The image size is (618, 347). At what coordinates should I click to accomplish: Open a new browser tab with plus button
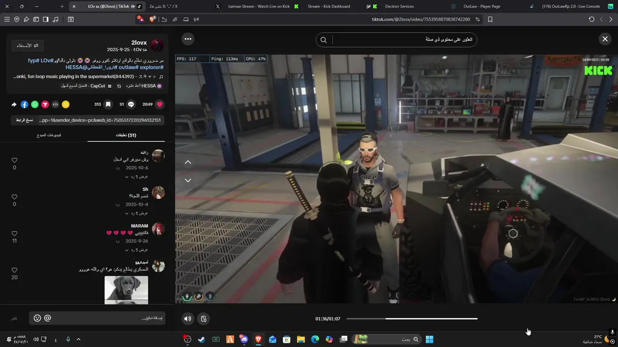(62, 6)
